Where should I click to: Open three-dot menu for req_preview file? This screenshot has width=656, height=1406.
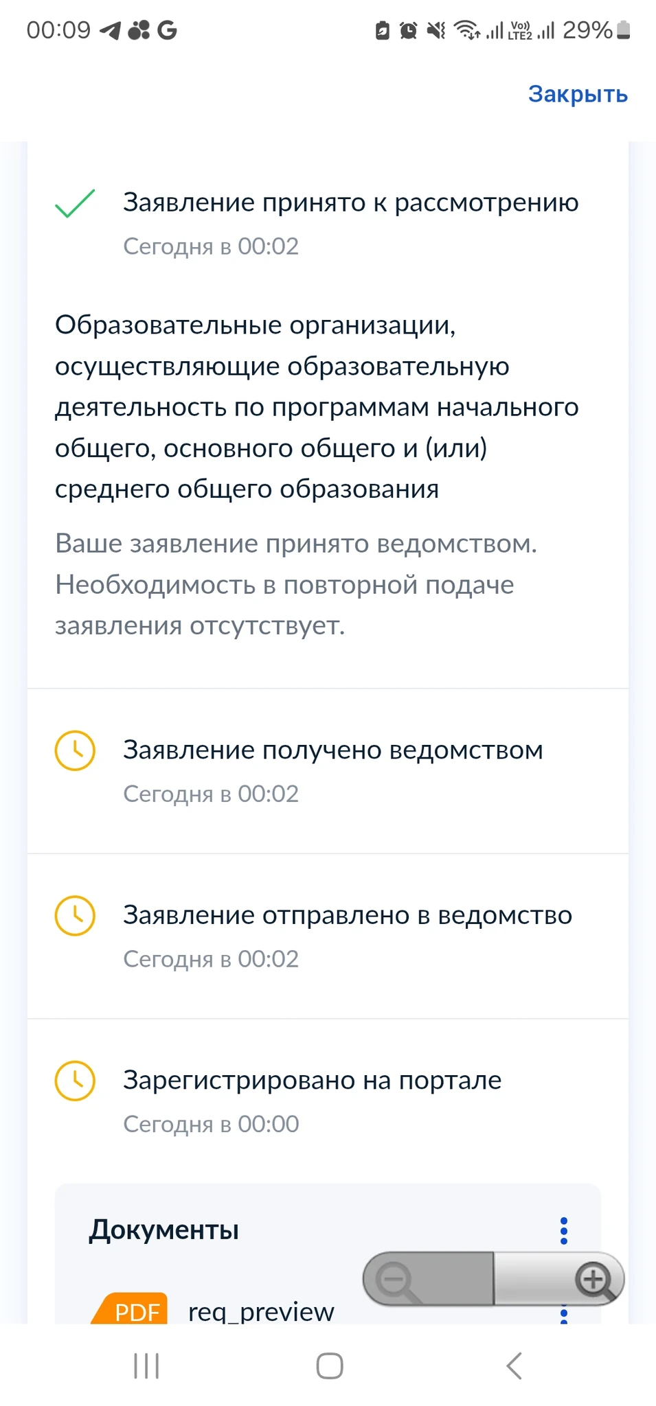click(564, 1314)
